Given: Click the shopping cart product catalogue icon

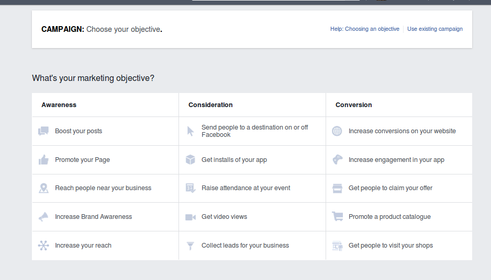Looking at the screenshot, I should coord(337,217).
